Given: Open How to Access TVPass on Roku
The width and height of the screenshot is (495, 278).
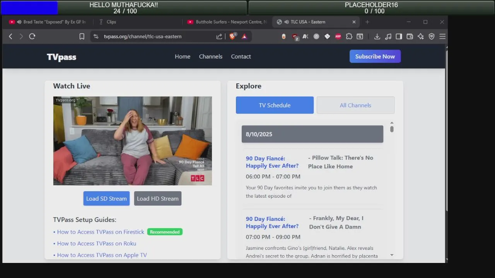Looking at the screenshot, I should click(97, 244).
